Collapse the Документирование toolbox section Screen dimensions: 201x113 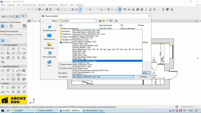(1, 66)
